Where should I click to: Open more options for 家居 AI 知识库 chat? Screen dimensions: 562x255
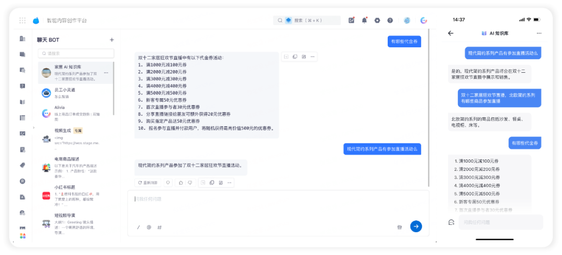click(106, 73)
